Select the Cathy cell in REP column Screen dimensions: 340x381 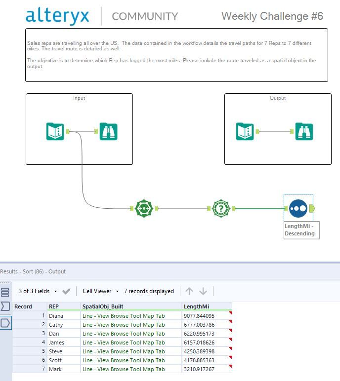(64, 325)
